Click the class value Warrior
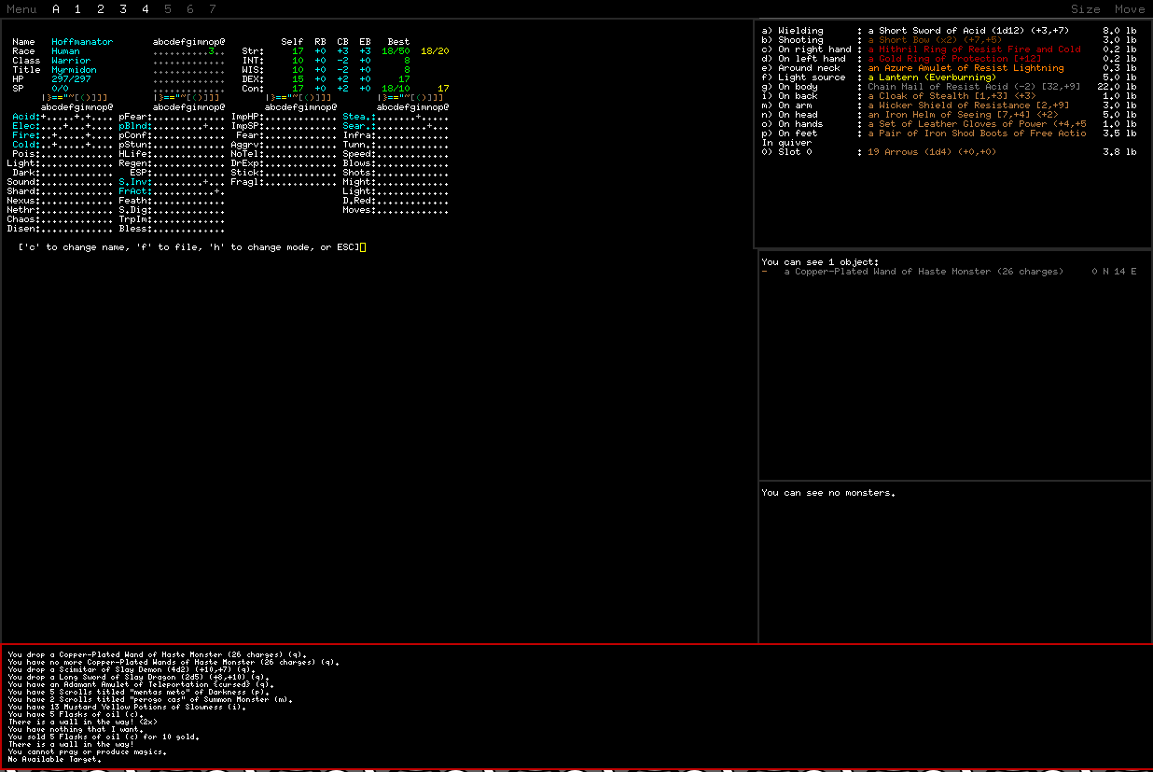 coord(71,61)
